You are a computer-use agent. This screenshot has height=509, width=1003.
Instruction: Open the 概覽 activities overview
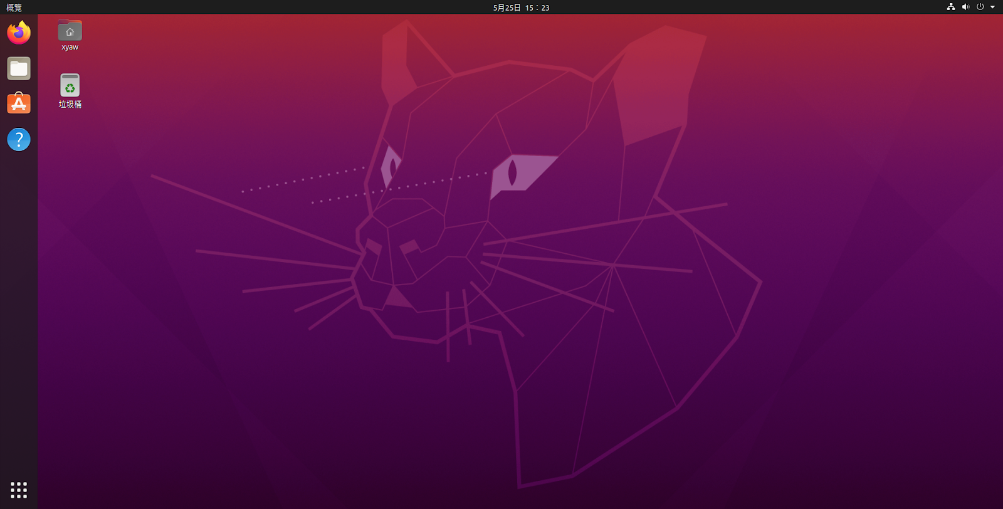pos(14,8)
